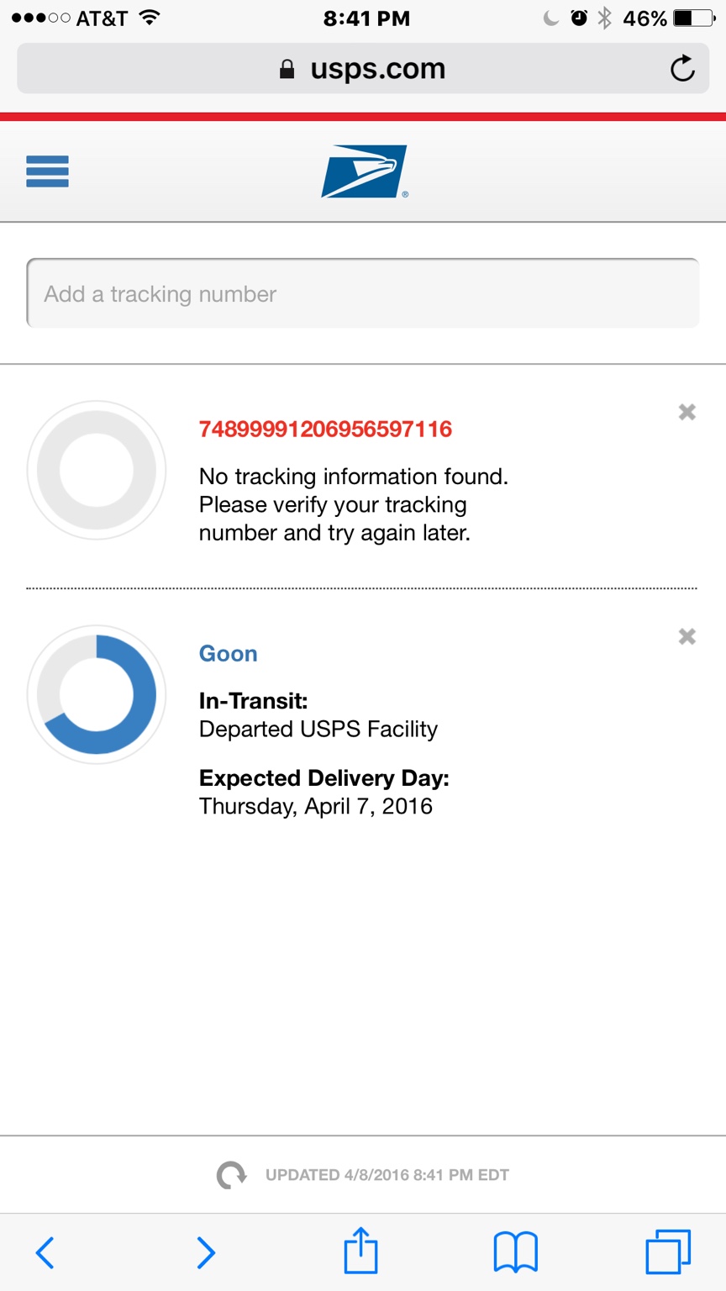Open Safari bookmarks

(515, 1252)
